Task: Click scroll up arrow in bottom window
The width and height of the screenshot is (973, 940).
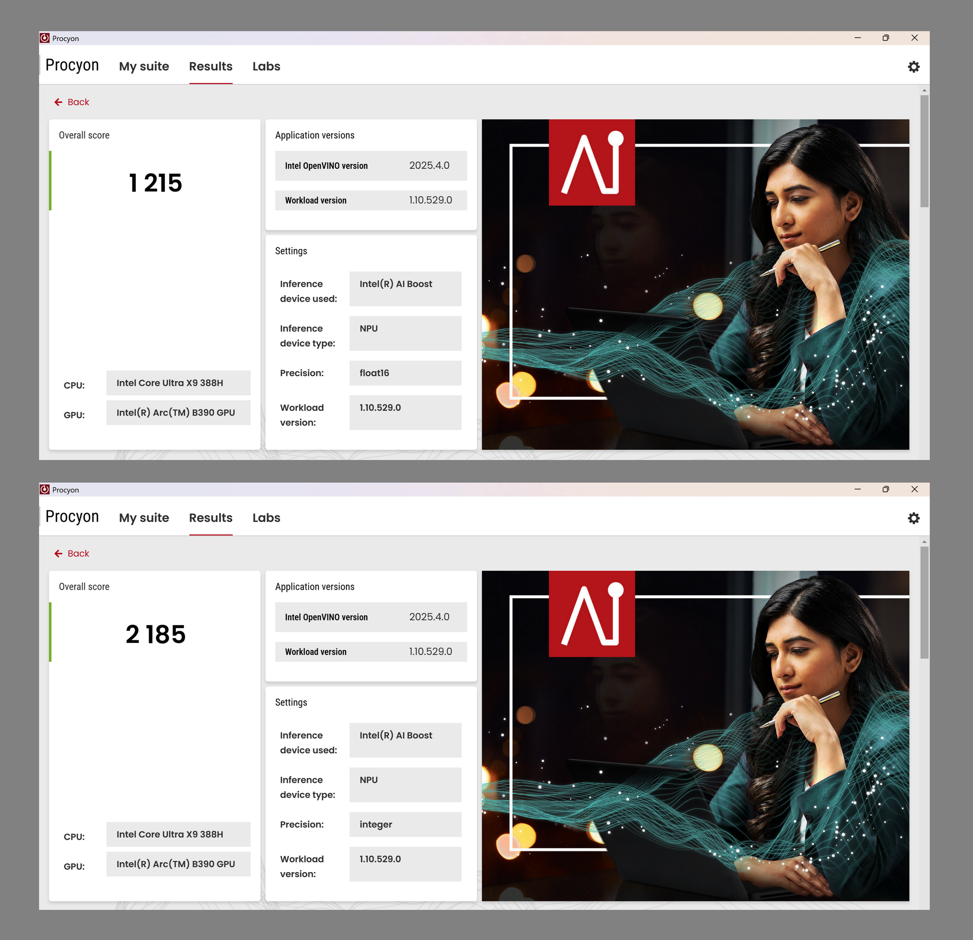Action: tap(924, 542)
